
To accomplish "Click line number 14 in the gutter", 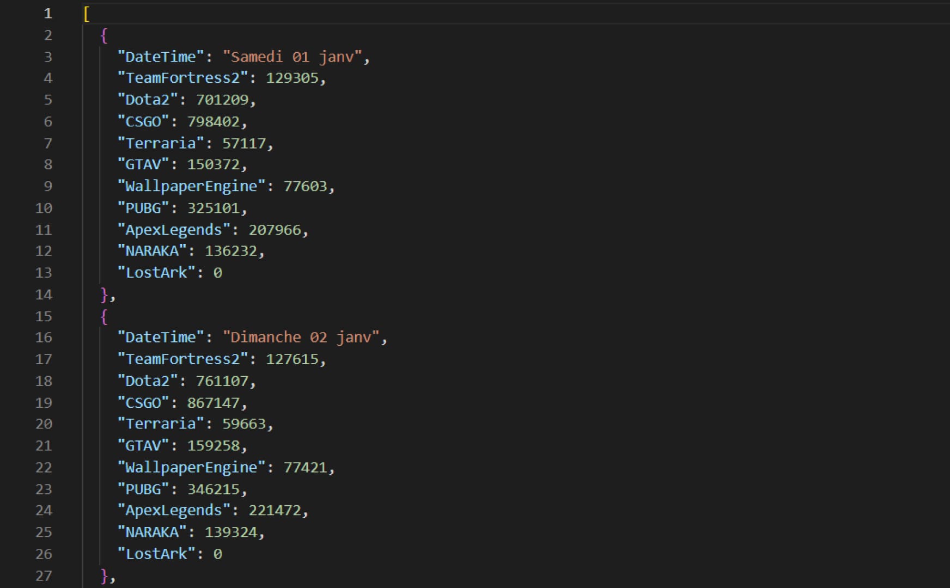I will point(44,295).
